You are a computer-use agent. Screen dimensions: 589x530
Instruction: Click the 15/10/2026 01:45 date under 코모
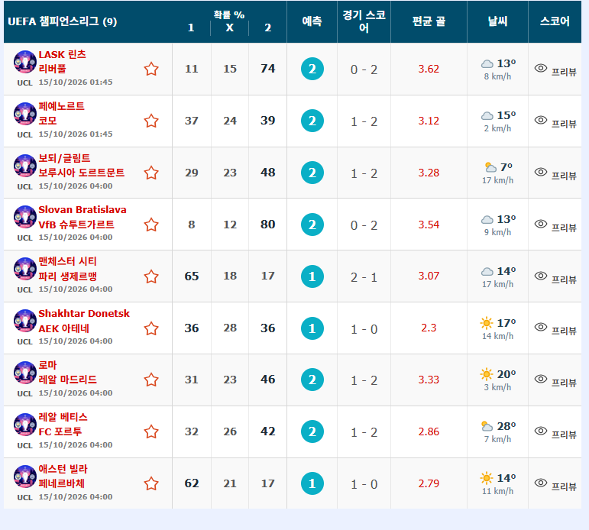[76, 134]
